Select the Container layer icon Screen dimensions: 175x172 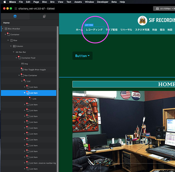pyautogui.click(x=9, y=34)
